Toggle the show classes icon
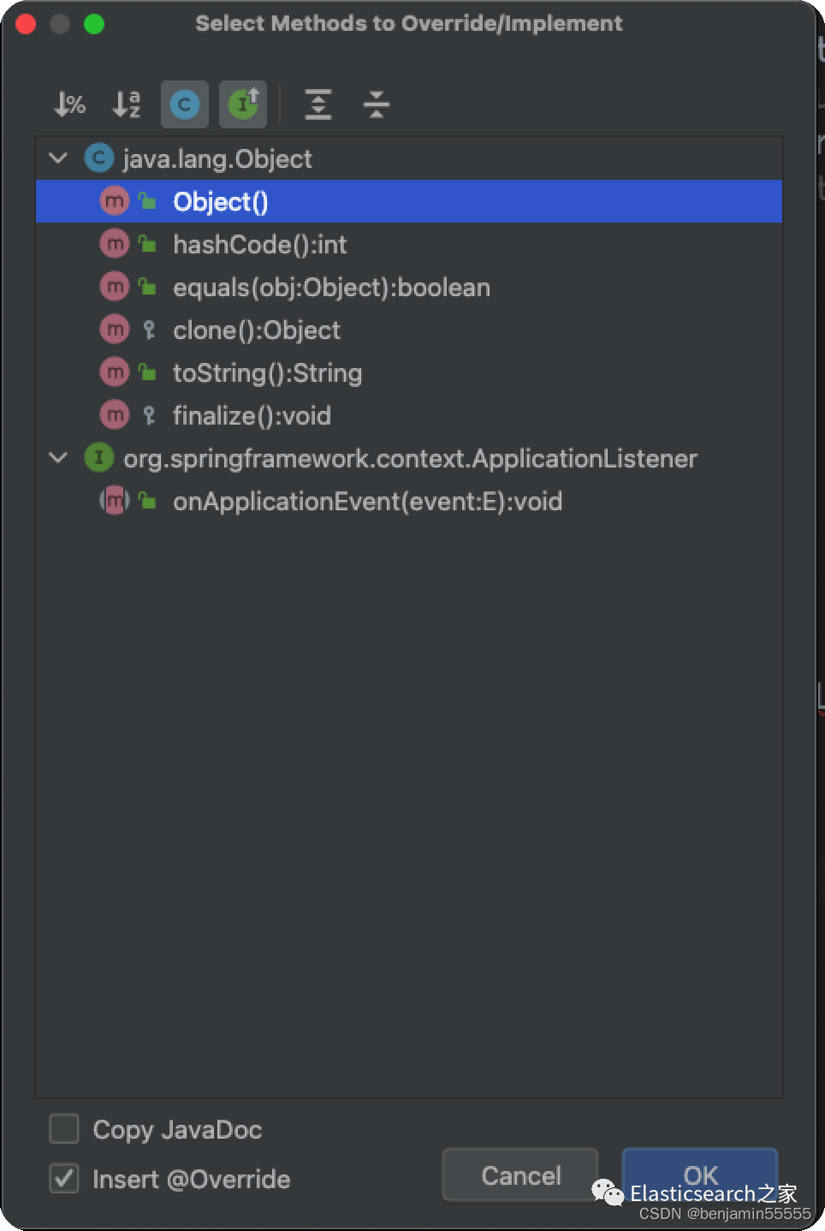The height and width of the screenshot is (1231, 825). point(184,104)
